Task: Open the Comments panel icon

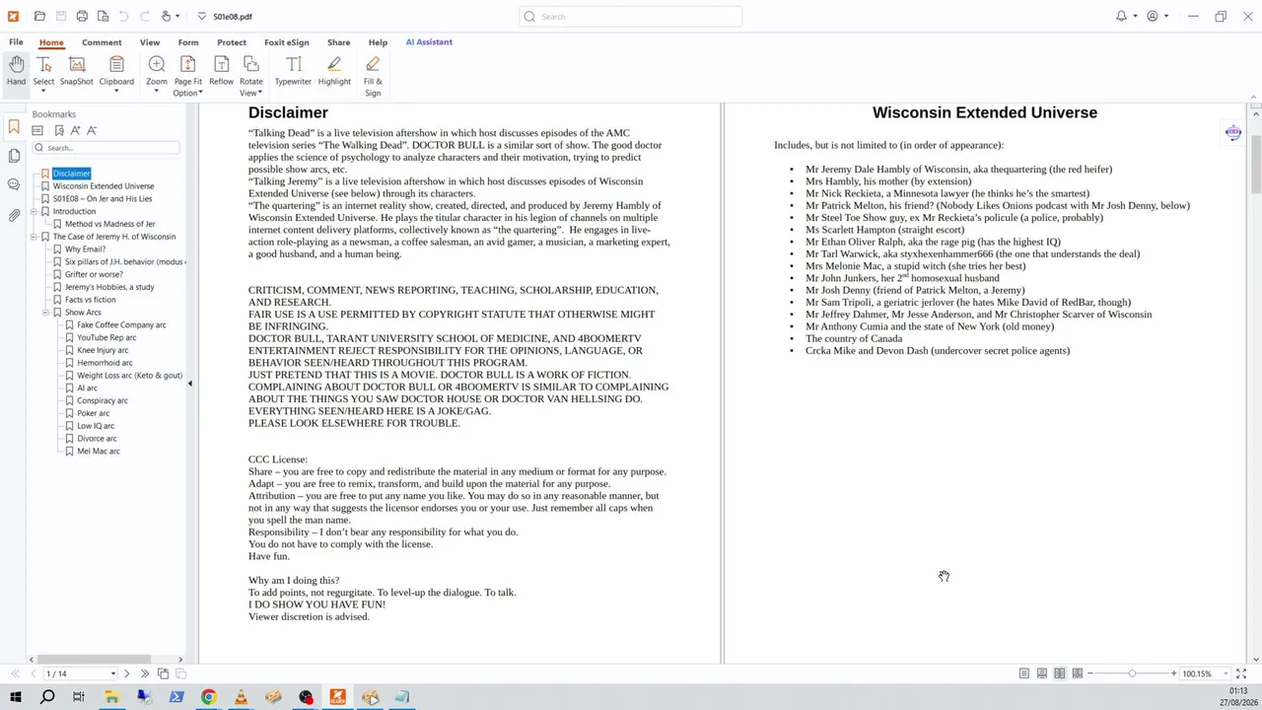Action: (x=14, y=184)
